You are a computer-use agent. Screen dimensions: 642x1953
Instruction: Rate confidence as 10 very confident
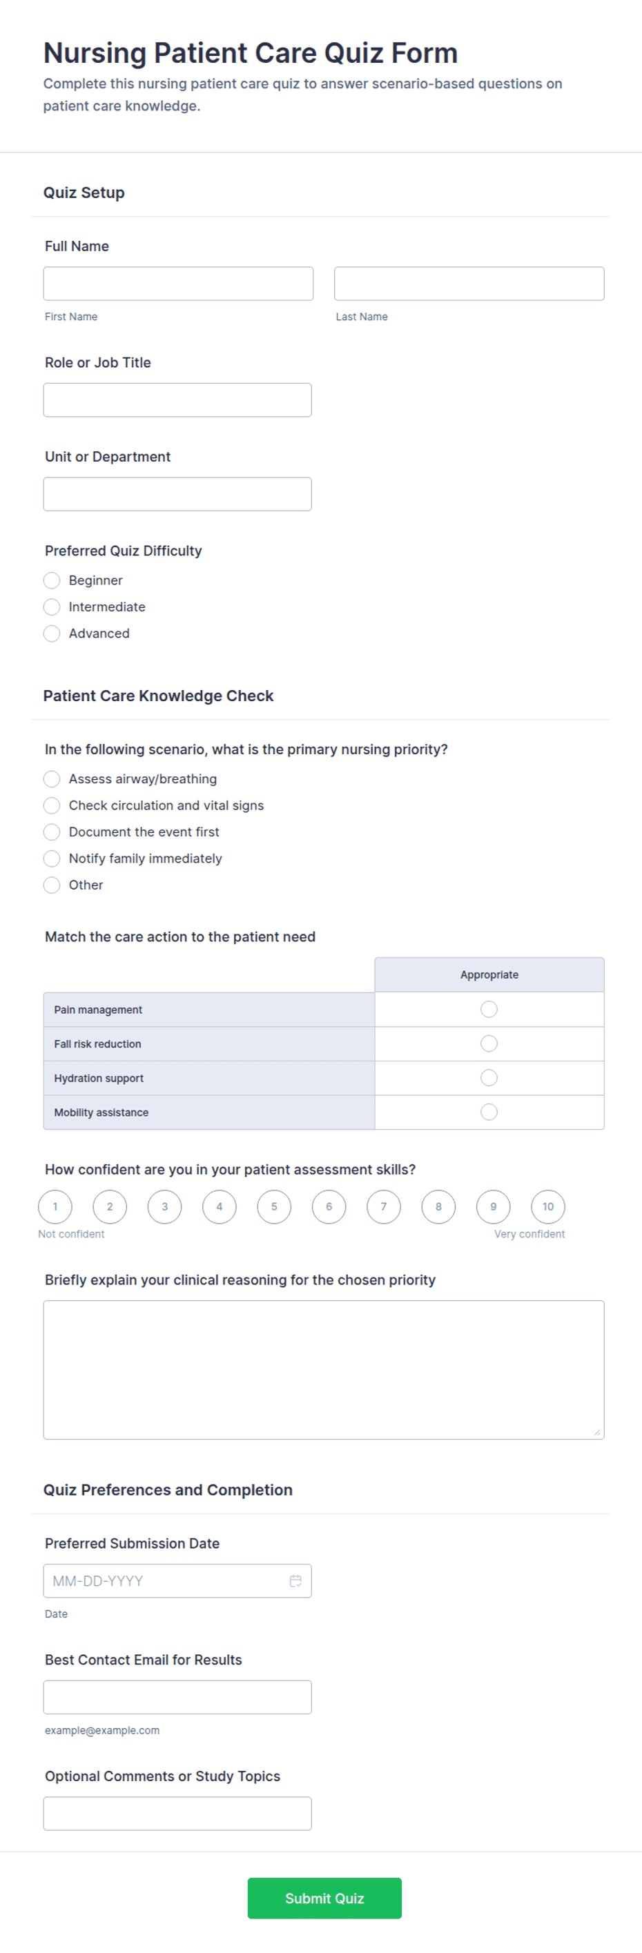point(548,1206)
